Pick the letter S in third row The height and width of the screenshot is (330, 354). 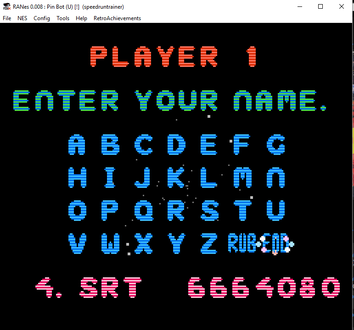click(x=209, y=211)
